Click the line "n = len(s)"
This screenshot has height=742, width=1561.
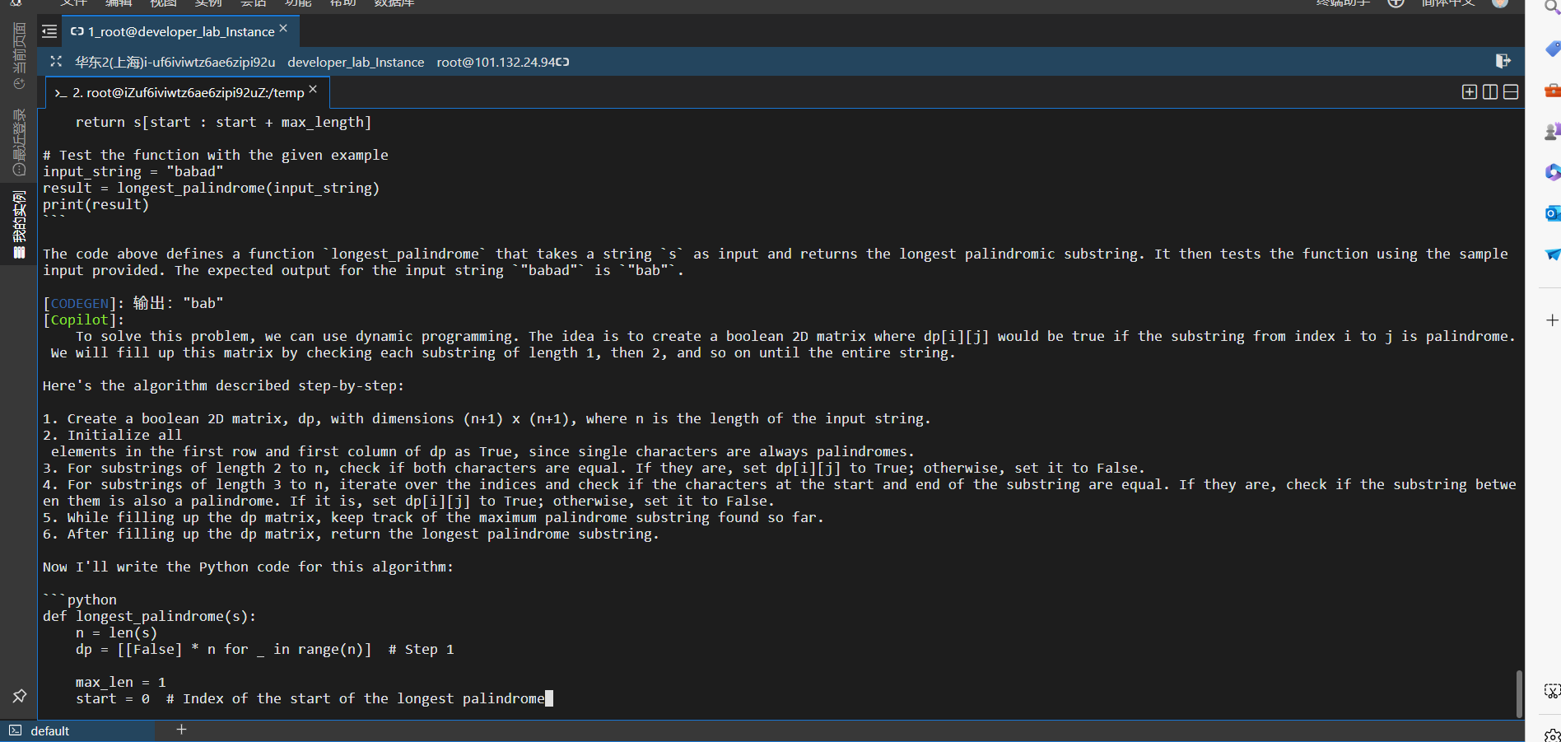click(x=117, y=632)
